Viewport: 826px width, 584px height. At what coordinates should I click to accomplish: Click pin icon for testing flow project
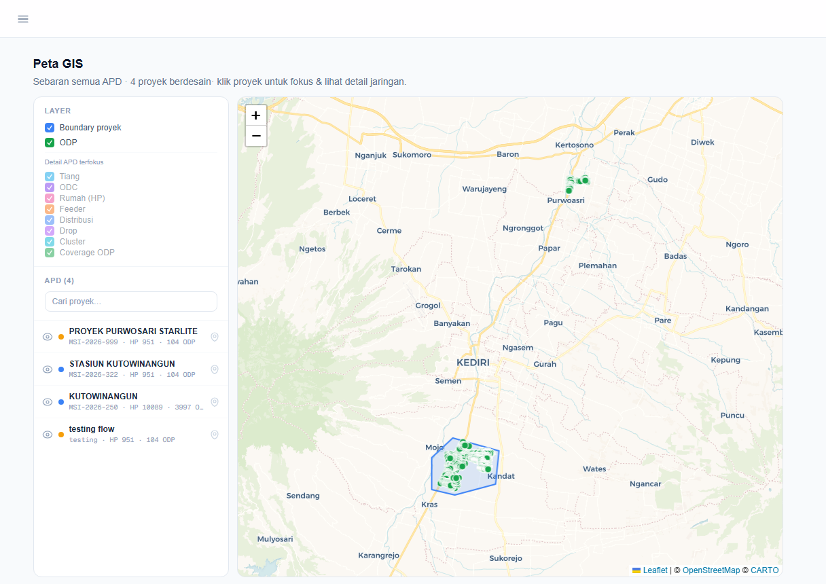point(215,435)
